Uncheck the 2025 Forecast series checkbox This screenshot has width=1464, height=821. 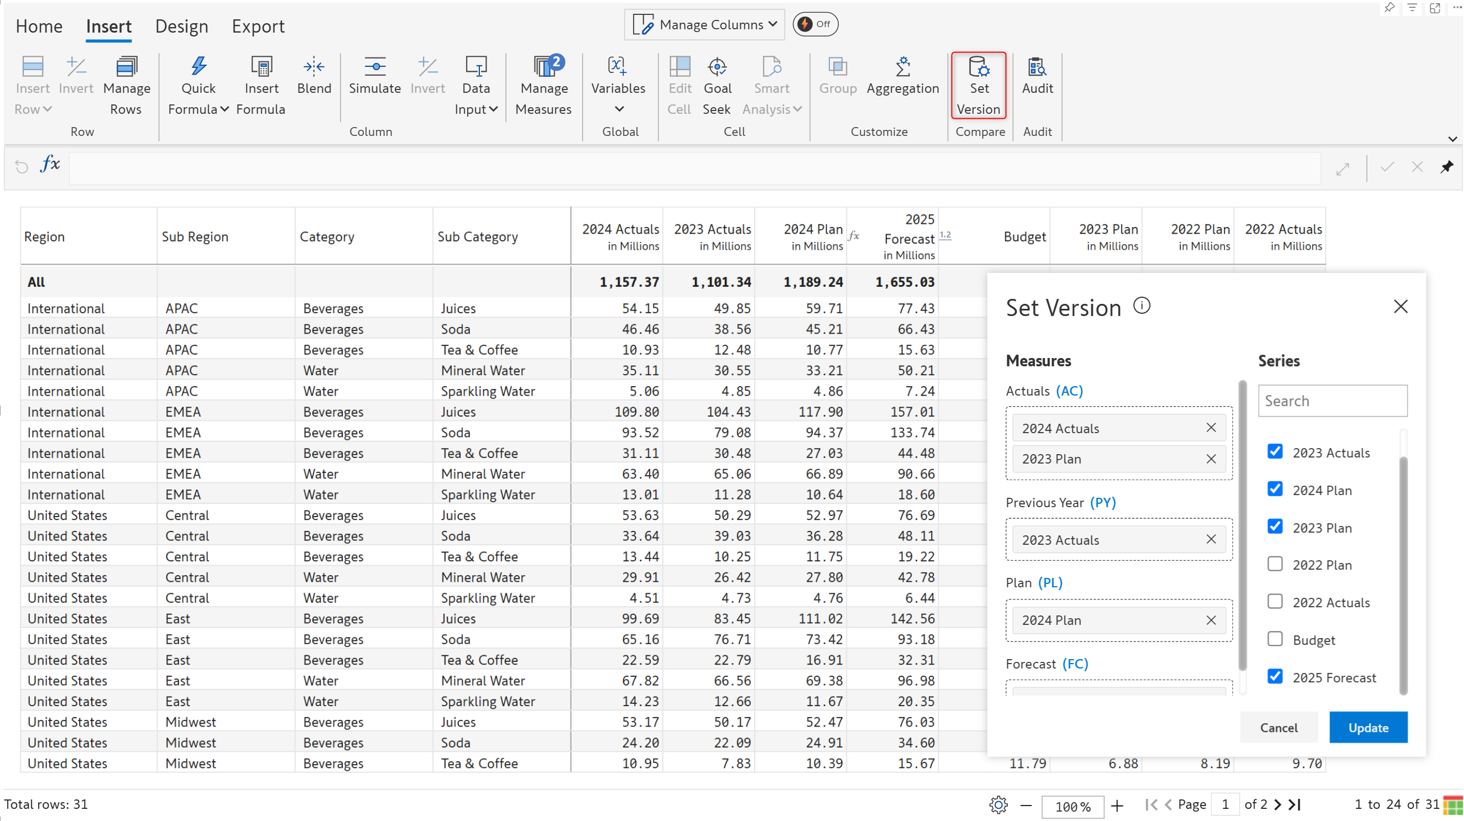[1275, 676]
